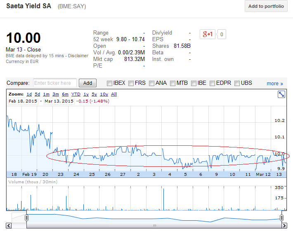
Task: Click the Mkt cap value 813.32M
Action: 135,59
